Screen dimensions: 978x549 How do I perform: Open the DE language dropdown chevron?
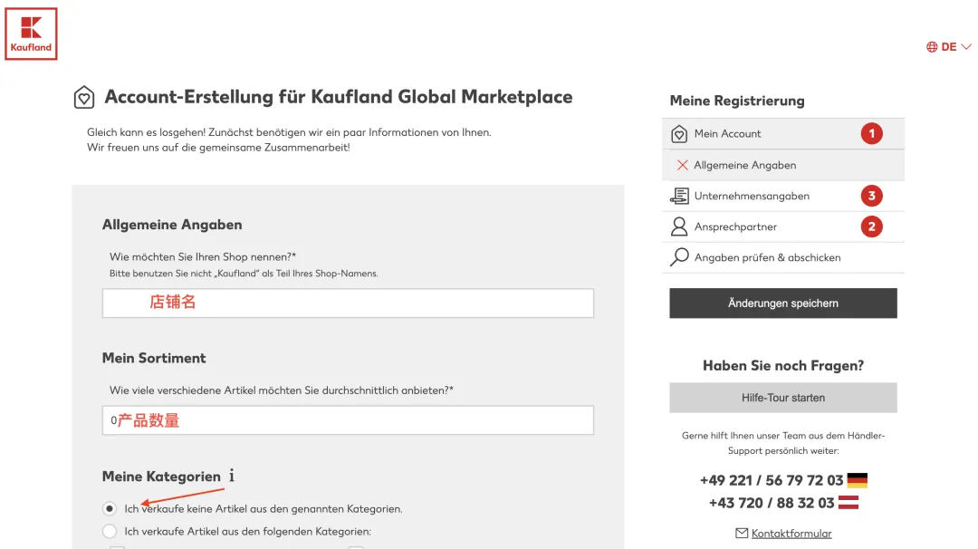click(966, 47)
